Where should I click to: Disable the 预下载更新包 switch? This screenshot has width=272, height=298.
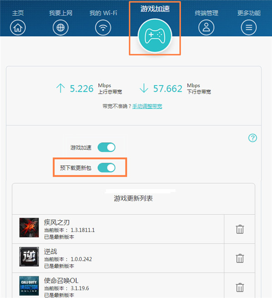107,168
